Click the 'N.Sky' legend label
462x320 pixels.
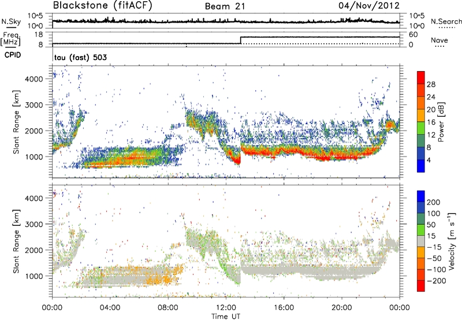[11, 21]
